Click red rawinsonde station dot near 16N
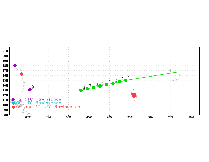 (x=22, y=74)
